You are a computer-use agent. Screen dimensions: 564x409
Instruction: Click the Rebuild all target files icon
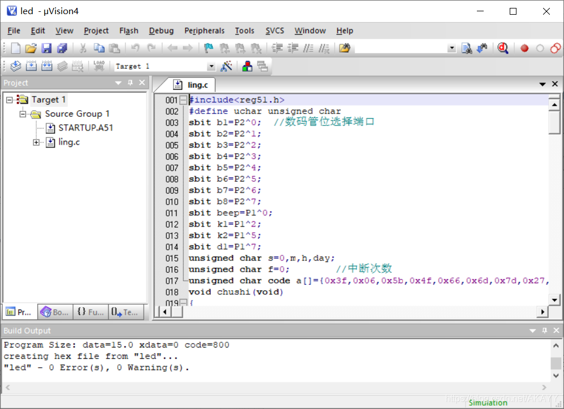(47, 66)
